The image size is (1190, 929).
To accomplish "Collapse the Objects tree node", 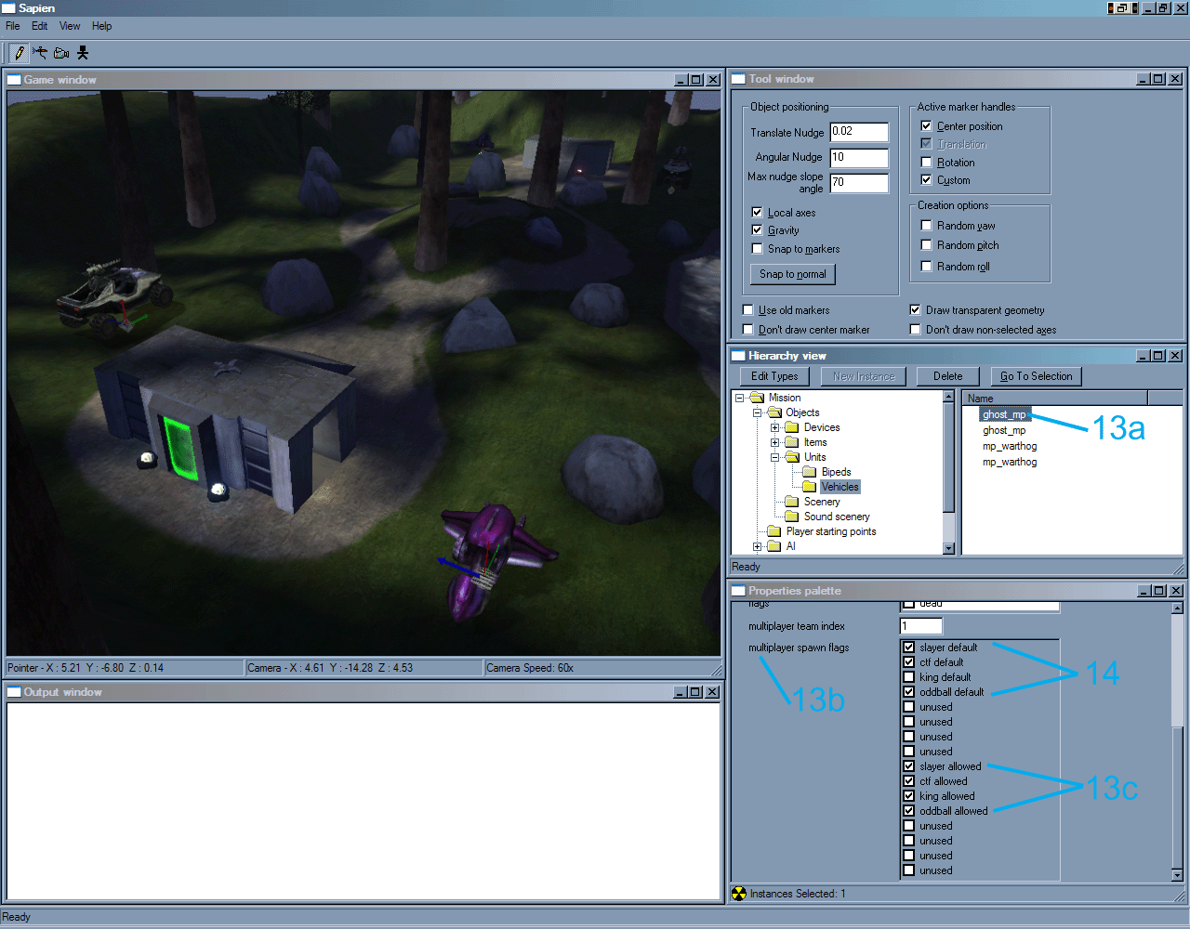I will coord(757,412).
